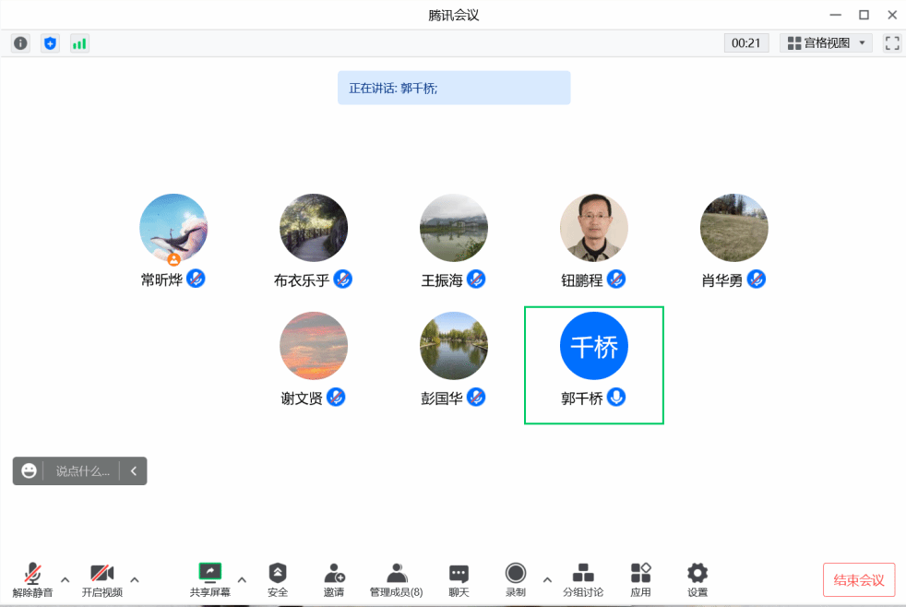Expand audio options arrow beside 解除静音

[x=66, y=579]
